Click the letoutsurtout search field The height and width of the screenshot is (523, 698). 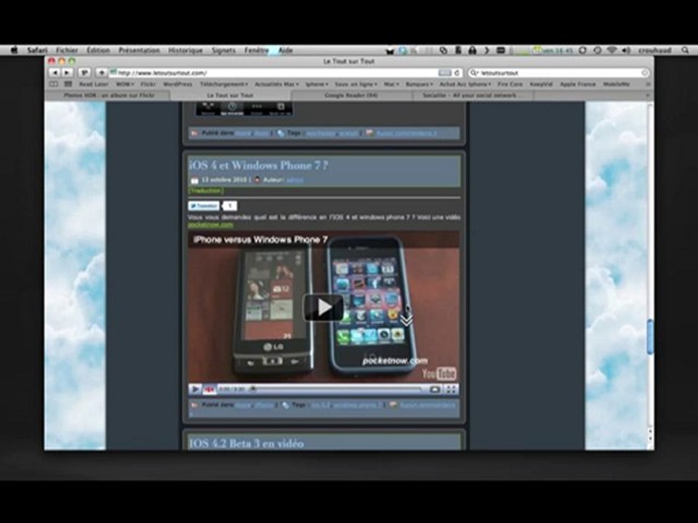(559, 73)
